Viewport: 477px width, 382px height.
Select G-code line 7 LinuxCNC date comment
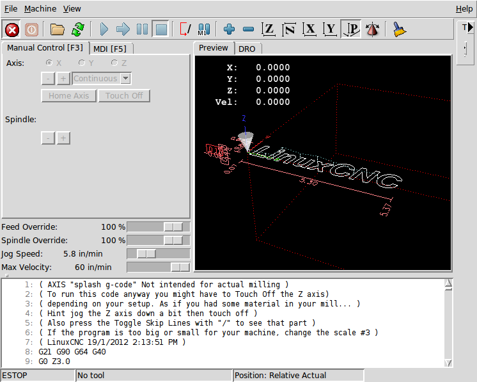(x=112, y=342)
